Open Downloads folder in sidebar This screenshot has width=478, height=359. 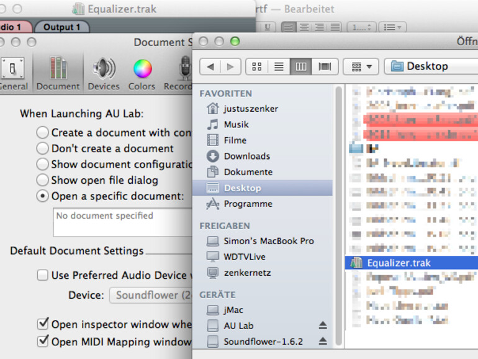pyautogui.click(x=238, y=156)
